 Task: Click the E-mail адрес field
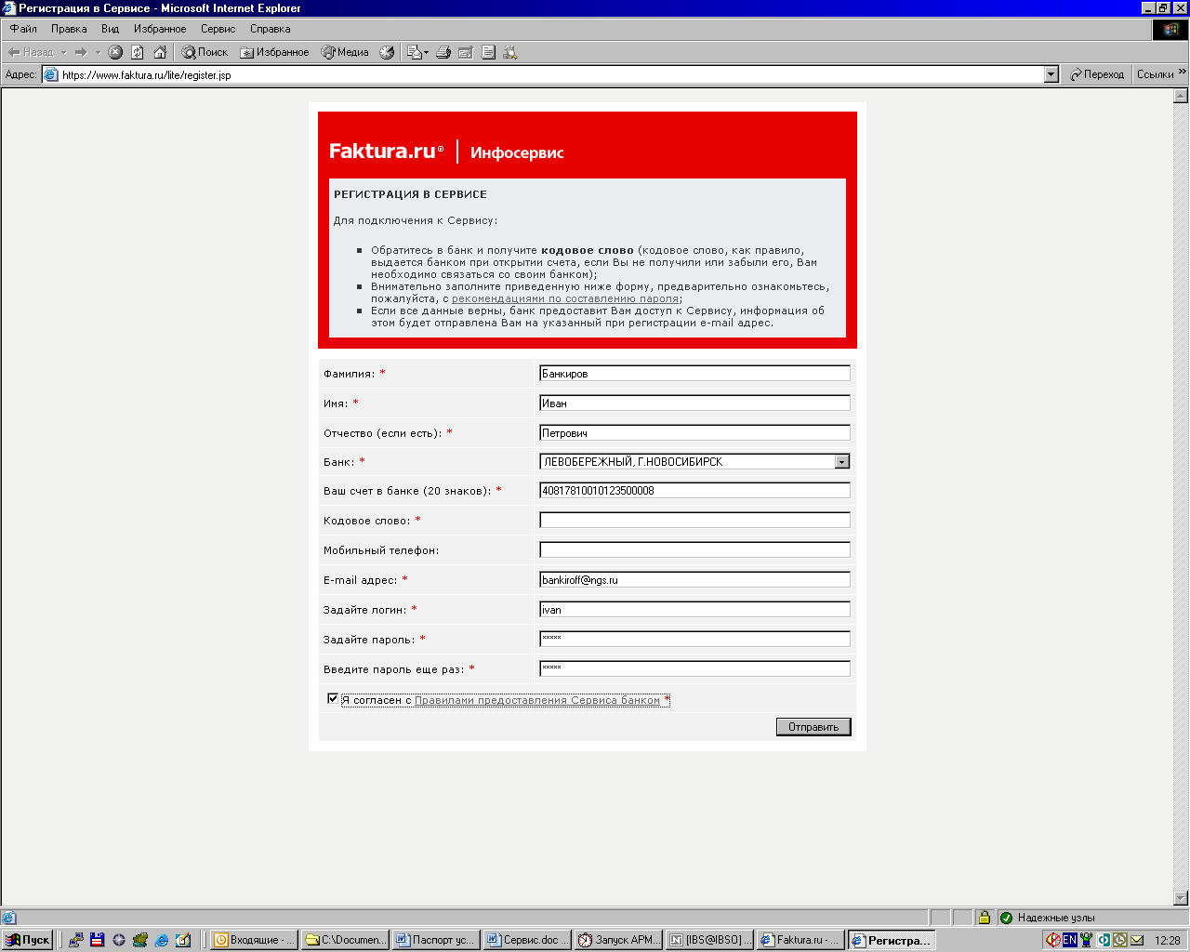pos(694,579)
